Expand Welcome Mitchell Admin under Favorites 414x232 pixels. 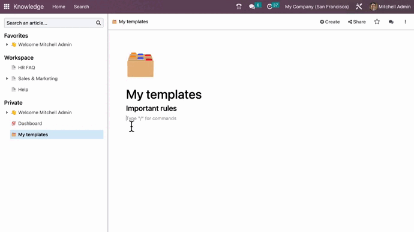click(x=7, y=45)
